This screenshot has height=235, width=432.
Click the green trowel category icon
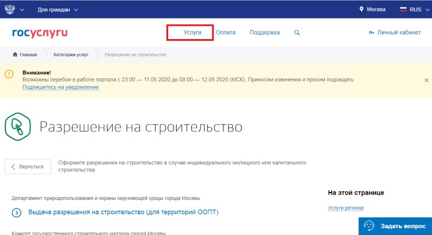[x=18, y=127]
